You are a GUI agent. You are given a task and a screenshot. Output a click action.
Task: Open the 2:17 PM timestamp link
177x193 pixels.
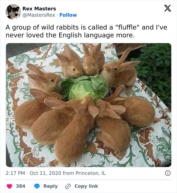click(x=15, y=173)
